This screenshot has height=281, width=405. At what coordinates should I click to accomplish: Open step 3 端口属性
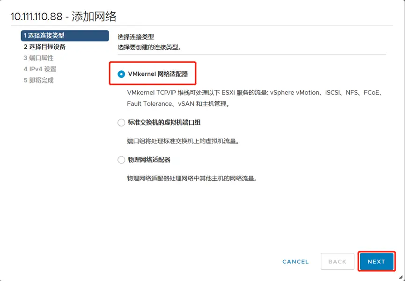[38, 58]
